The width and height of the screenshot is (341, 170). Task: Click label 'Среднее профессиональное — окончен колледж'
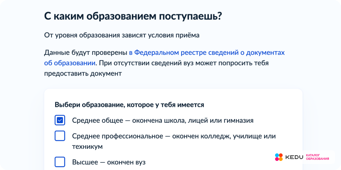click(x=152, y=136)
